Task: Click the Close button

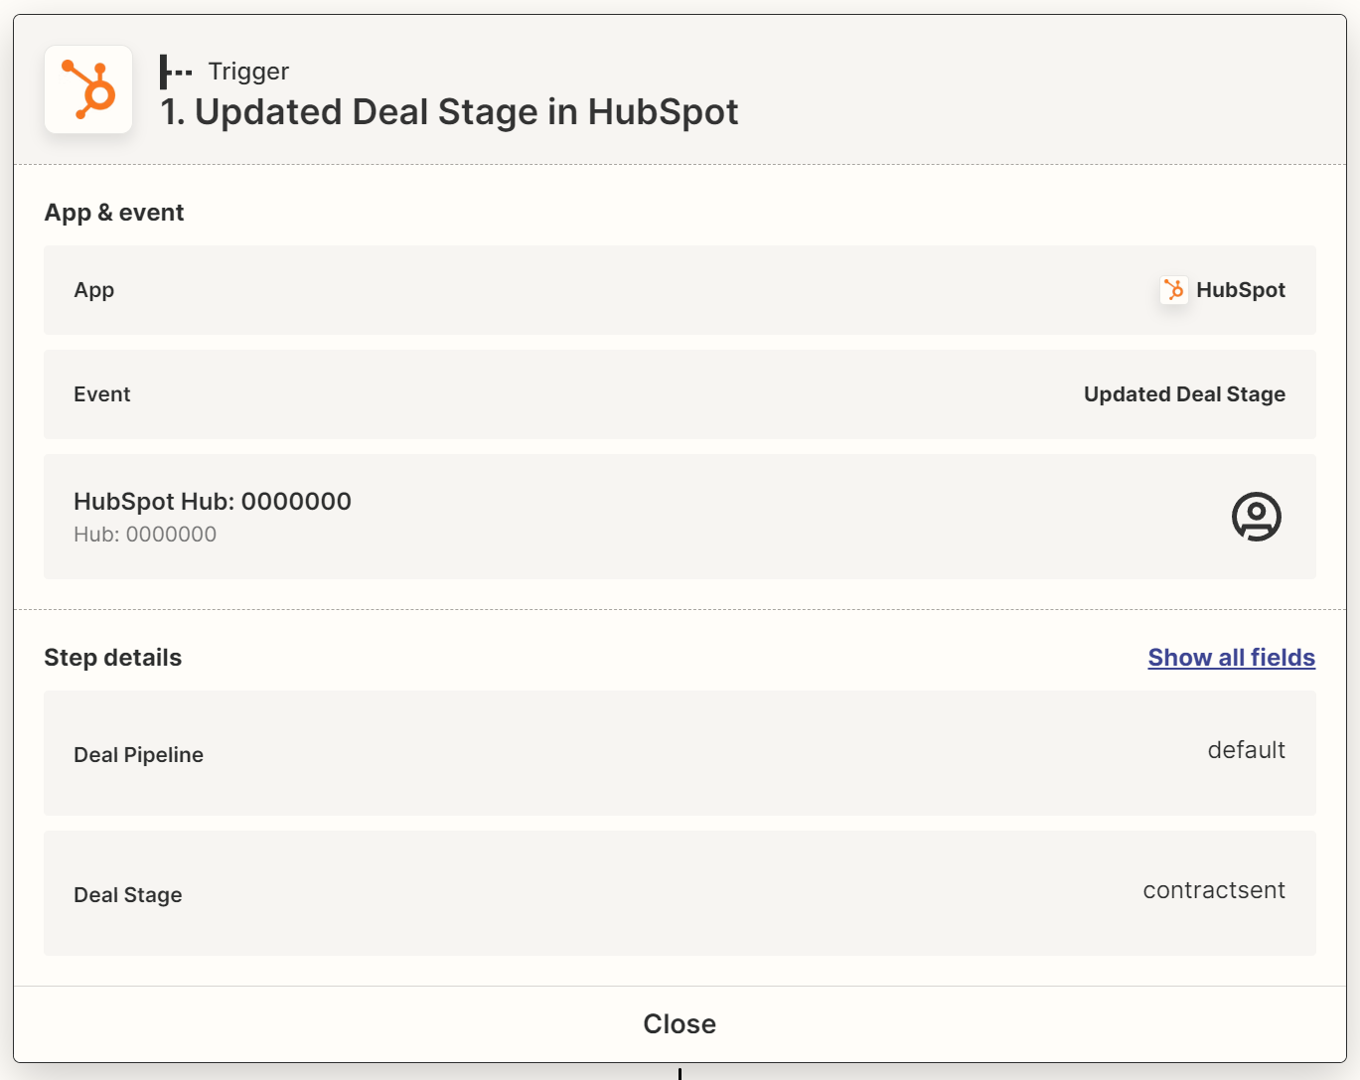Action: (x=680, y=1023)
